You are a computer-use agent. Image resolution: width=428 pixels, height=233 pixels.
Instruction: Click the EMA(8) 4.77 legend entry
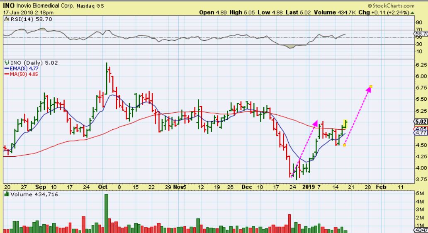22,68
